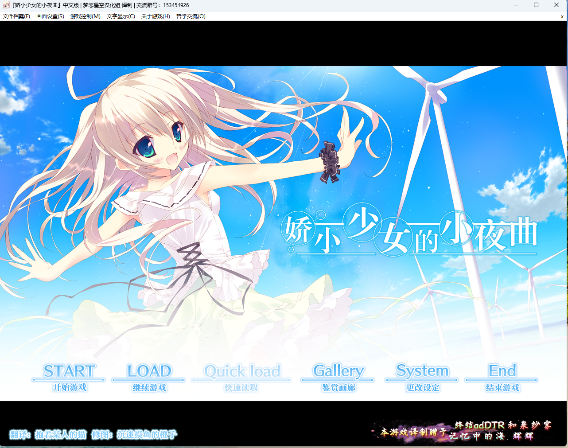
Task: Maximize the game window
Action: 536,5
